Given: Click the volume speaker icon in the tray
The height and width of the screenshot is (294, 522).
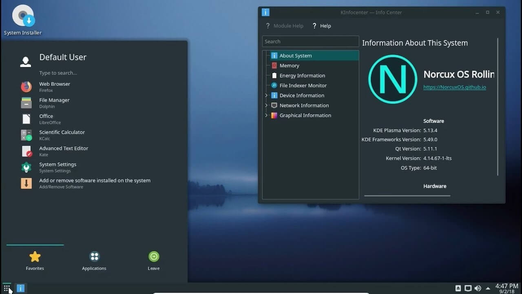Looking at the screenshot, I should 478,288.
